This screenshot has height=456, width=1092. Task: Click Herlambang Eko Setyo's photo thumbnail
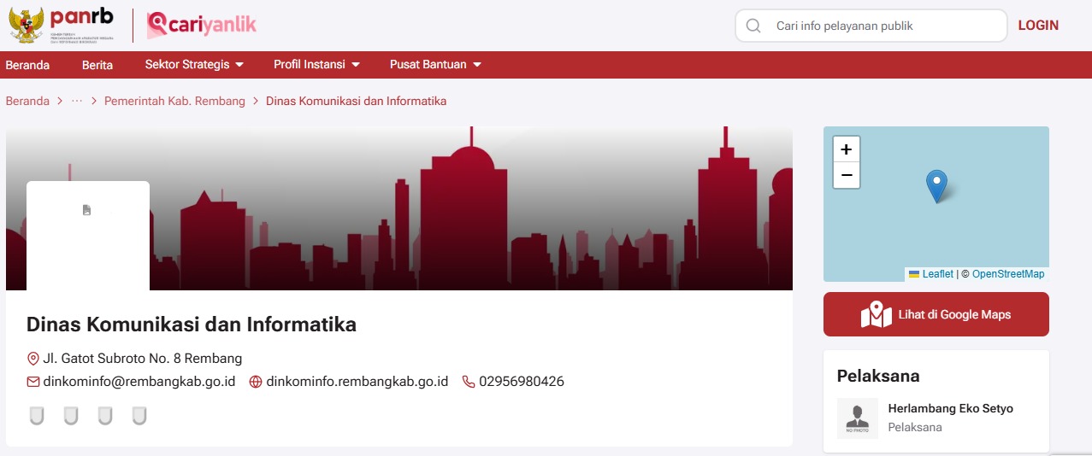point(858,418)
